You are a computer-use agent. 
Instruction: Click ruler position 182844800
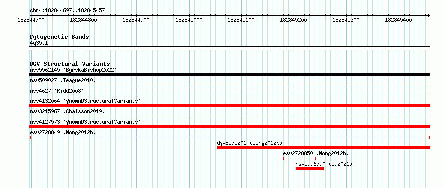point(83,20)
